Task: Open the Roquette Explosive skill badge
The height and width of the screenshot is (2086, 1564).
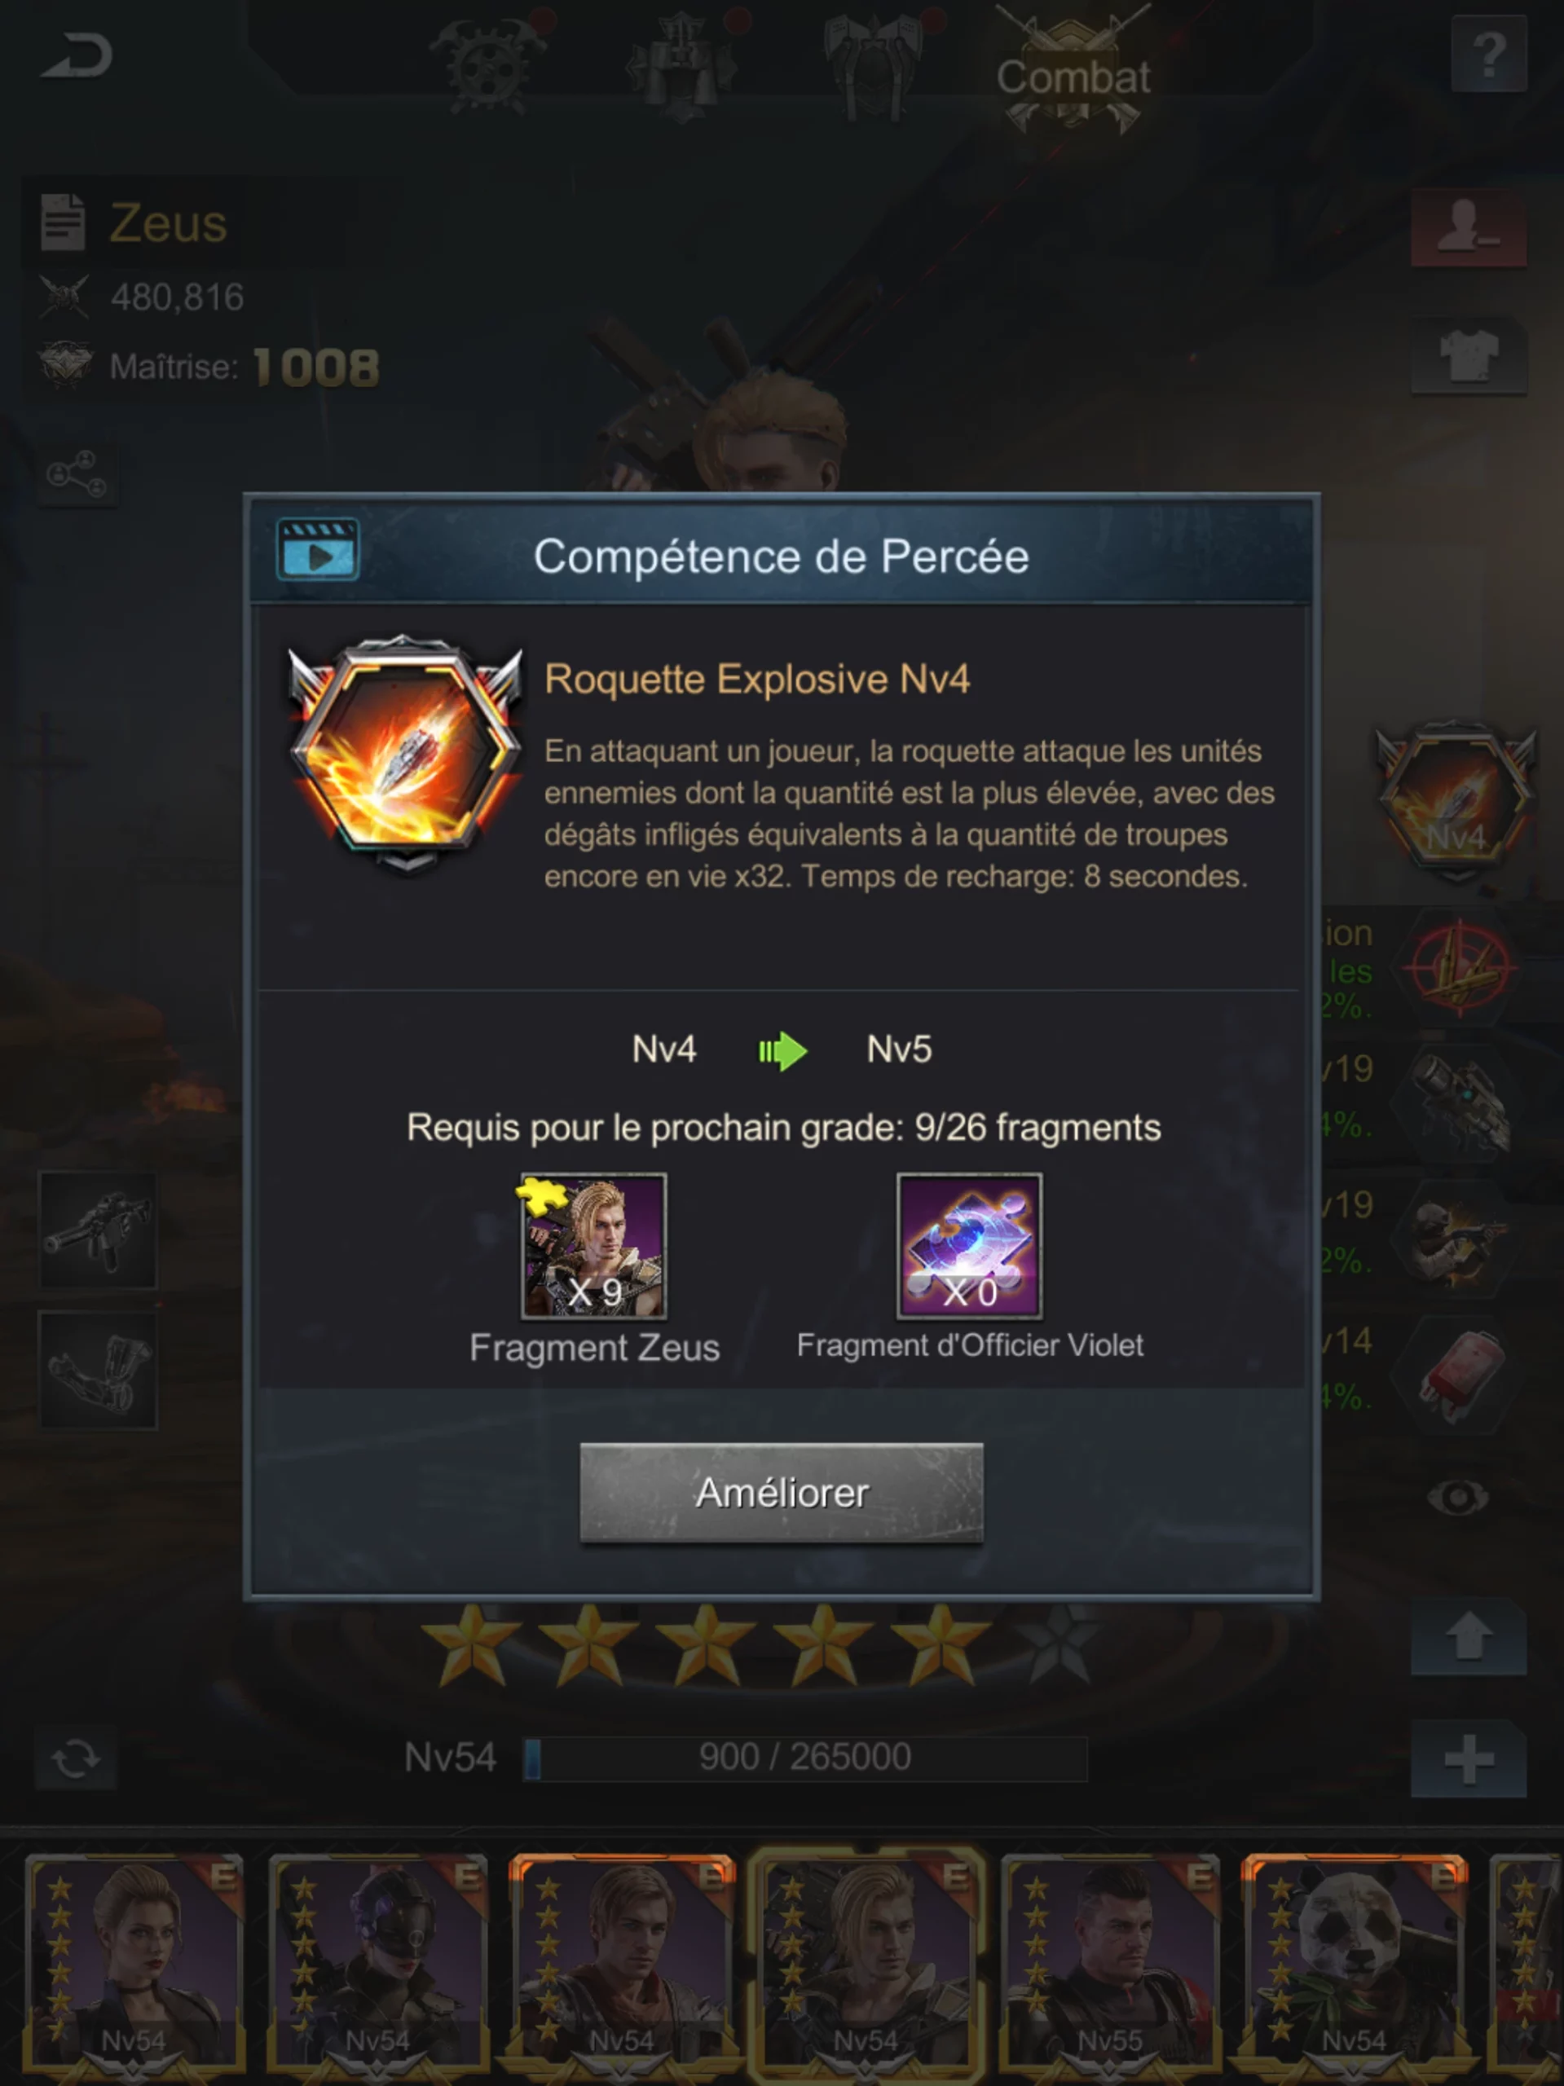Action: [x=406, y=753]
